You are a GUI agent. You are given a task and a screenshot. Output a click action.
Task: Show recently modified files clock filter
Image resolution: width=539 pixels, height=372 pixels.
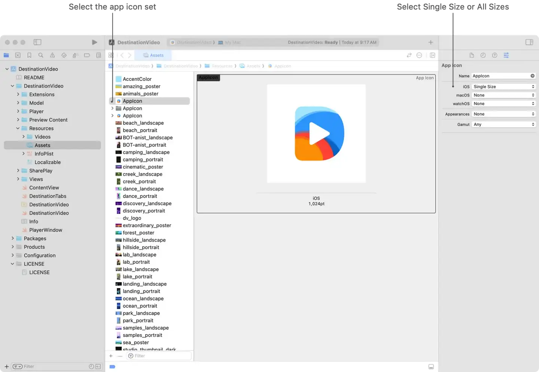pyautogui.click(x=91, y=366)
